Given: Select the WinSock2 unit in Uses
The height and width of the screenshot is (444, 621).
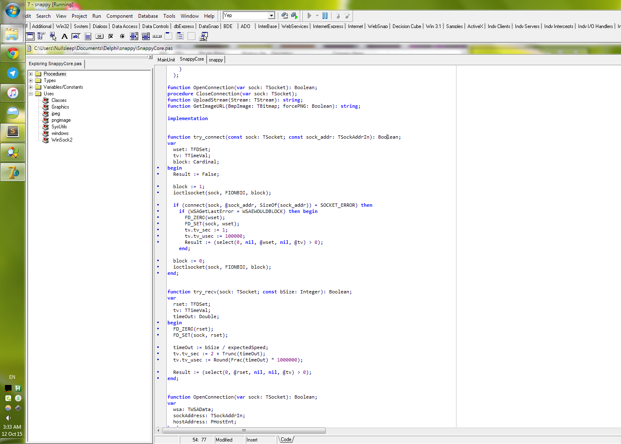Looking at the screenshot, I should 62,140.
